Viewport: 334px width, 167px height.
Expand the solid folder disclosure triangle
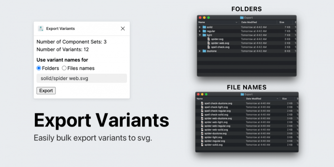click(200, 27)
